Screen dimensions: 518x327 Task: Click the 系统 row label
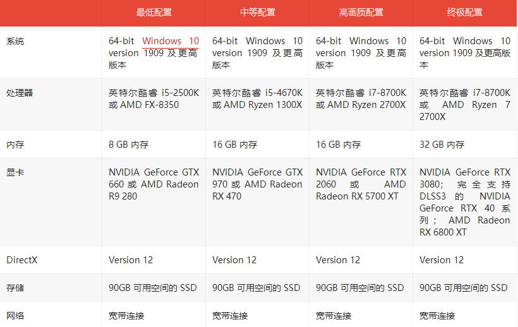pyautogui.click(x=15, y=42)
